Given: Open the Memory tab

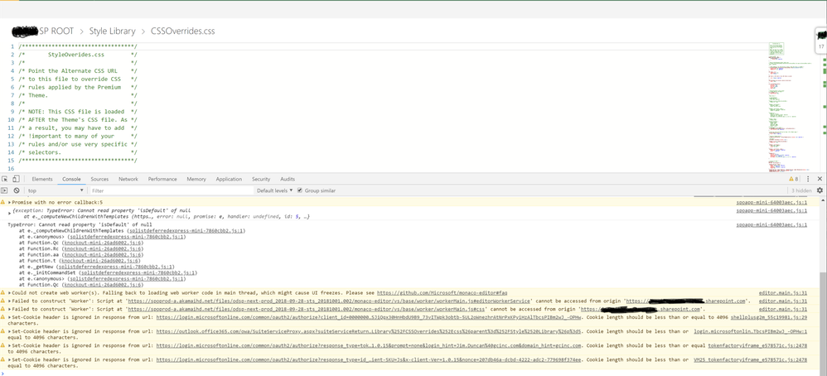Looking at the screenshot, I should (196, 179).
